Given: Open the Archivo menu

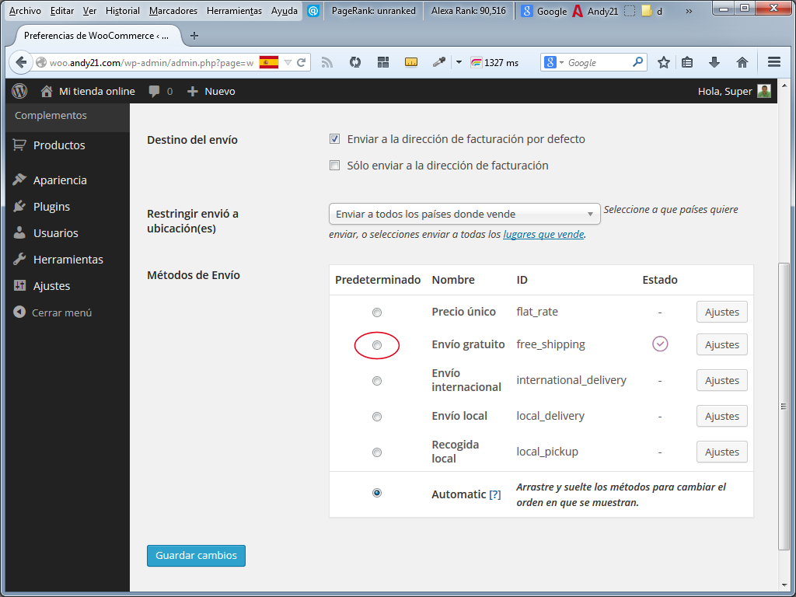Looking at the screenshot, I should pyautogui.click(x=25, y=11).
